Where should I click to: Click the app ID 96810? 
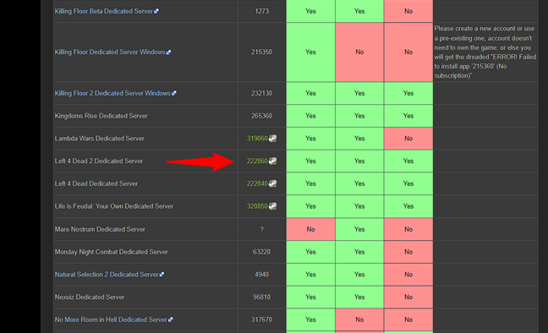(x=262, y=297)
